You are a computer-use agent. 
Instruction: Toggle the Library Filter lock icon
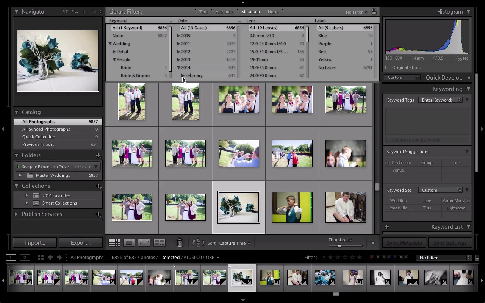pos(374,12)
